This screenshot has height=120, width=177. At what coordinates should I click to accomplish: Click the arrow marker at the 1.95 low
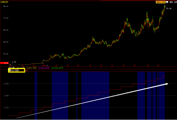pos(10,65)
